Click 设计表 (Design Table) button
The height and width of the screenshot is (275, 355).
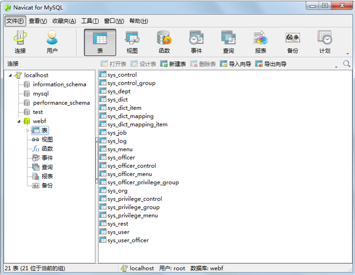143,64
